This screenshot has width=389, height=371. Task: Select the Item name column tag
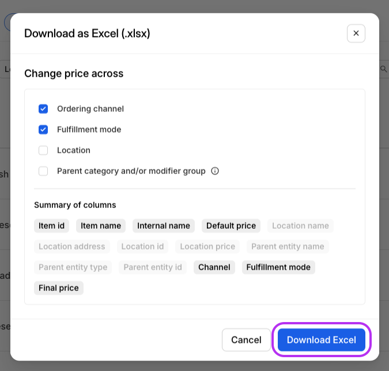[x=101, y=226]
